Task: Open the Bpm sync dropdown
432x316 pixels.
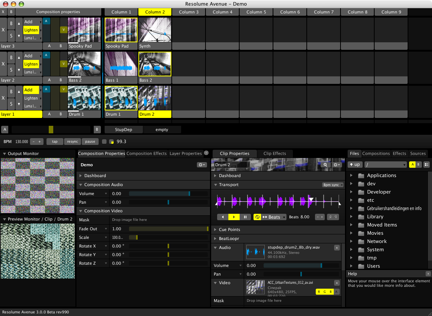Action: (x=333, y=185)
